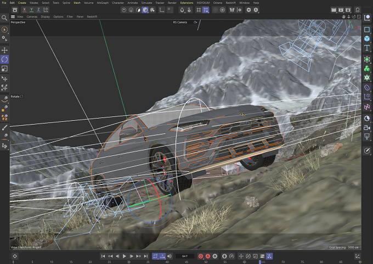373x264 pixels.
Task: Open the timeline dope sheet graph icon
Action: [357, 256]
